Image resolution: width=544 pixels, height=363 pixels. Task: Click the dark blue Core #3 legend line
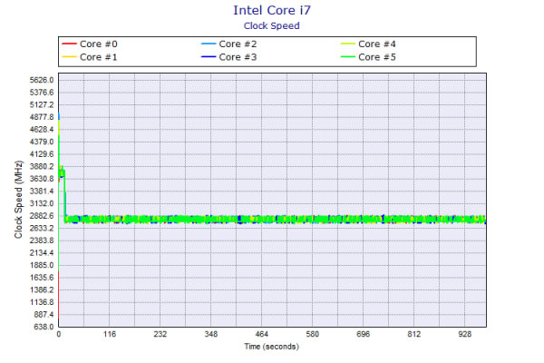point(209,56)
